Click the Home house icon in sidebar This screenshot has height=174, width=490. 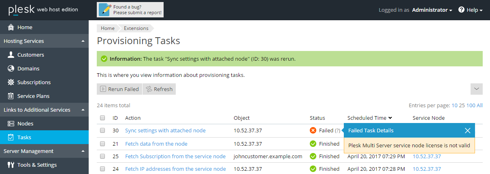click(x=11, y=28)
